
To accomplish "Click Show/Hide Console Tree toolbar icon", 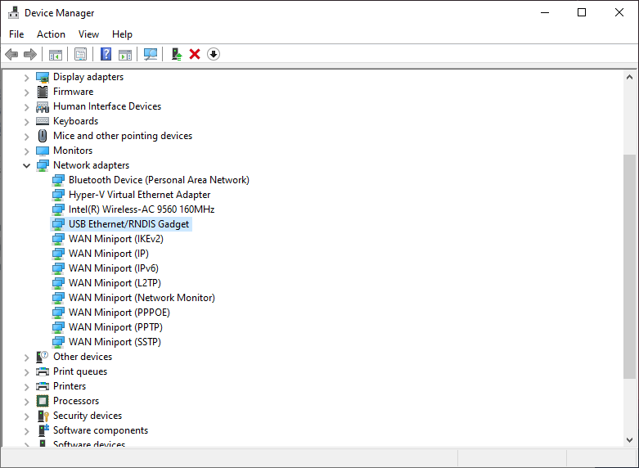I will pos(56,54).
